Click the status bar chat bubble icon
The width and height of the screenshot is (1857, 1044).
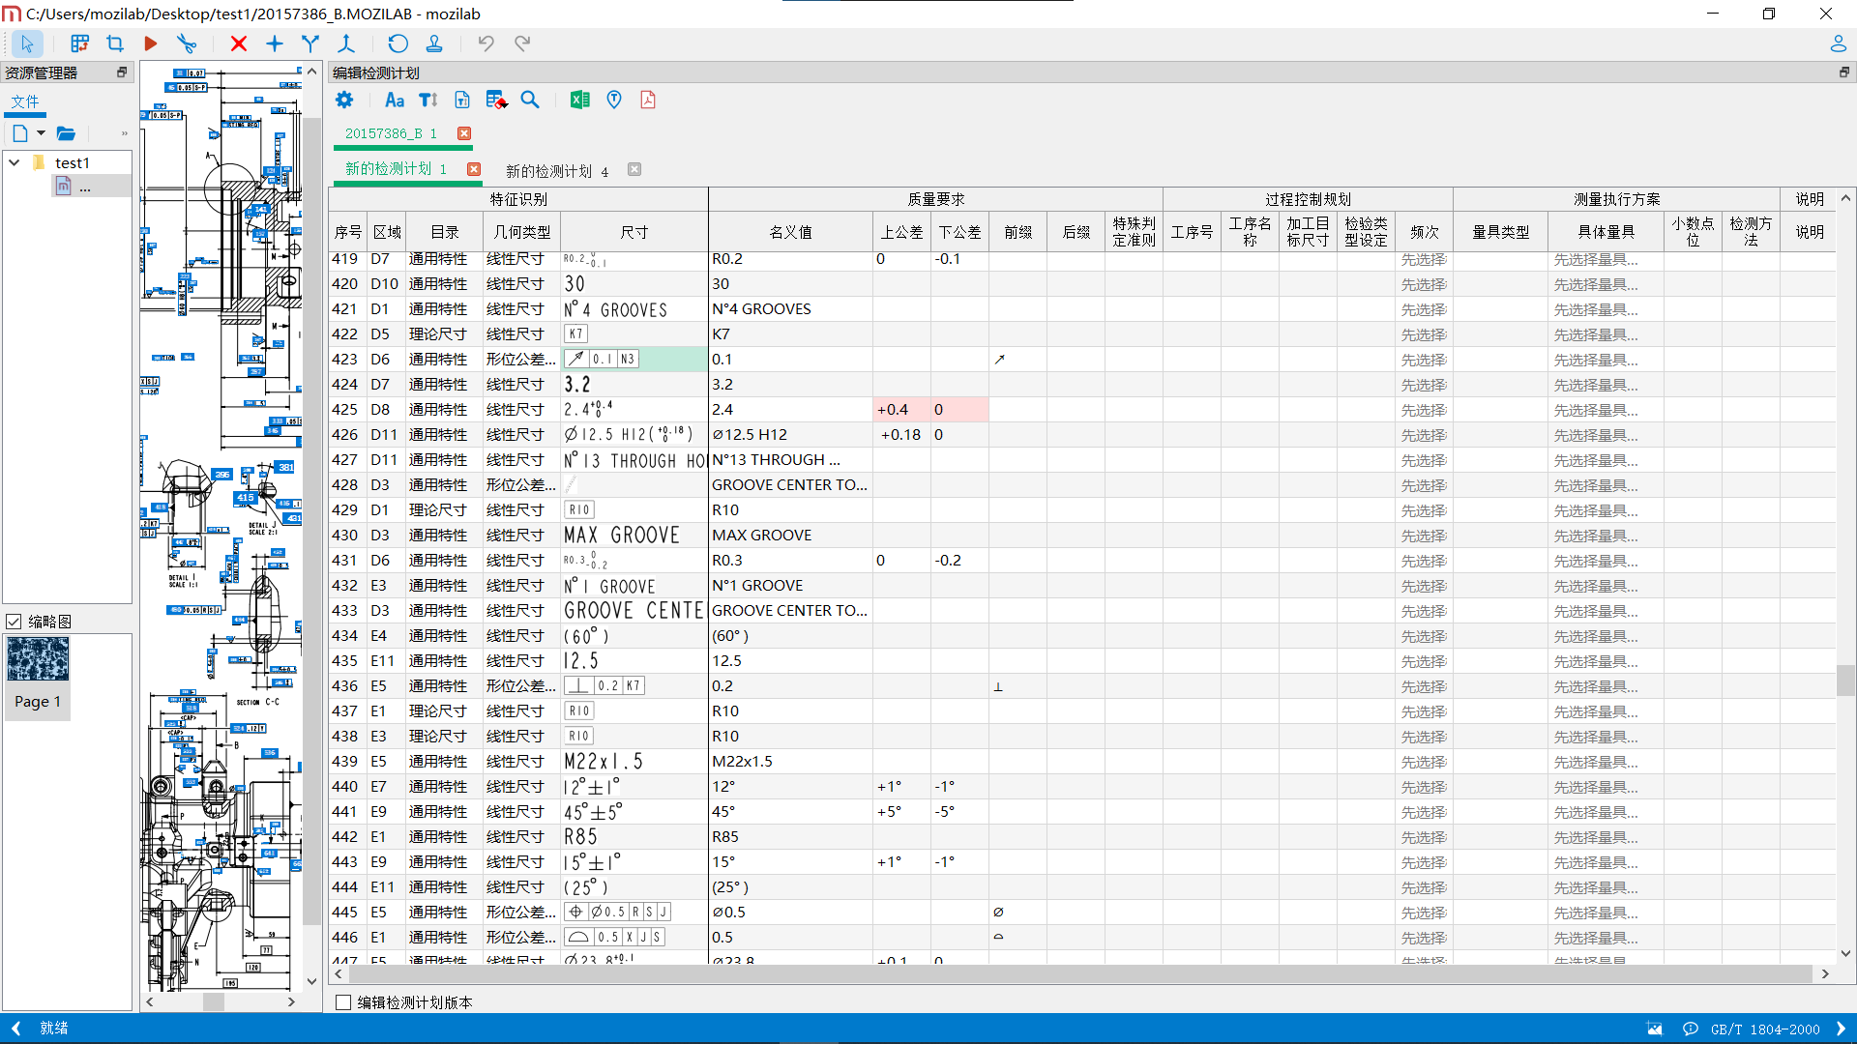pos(1691,1029)
